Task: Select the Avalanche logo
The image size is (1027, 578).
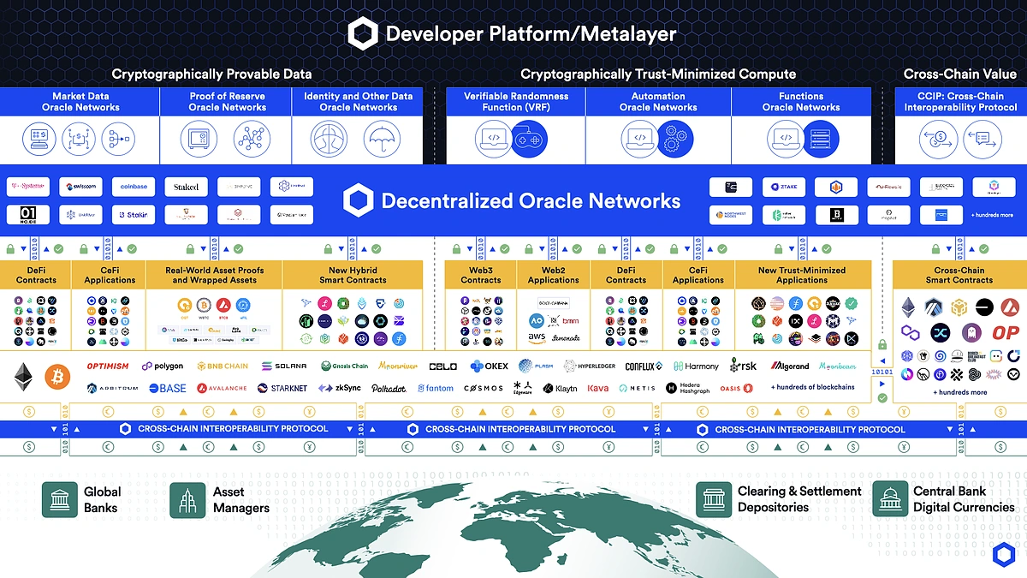Action: click(x=222, y=388)
